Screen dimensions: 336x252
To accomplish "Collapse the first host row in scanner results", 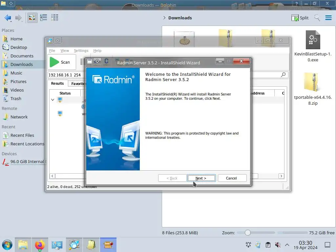I will (53, 100).
